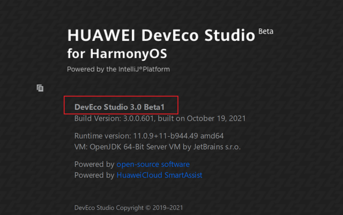Click the build number 3.0.0.601
This screenshot has height=215, width=343.
tap(139, 119)
